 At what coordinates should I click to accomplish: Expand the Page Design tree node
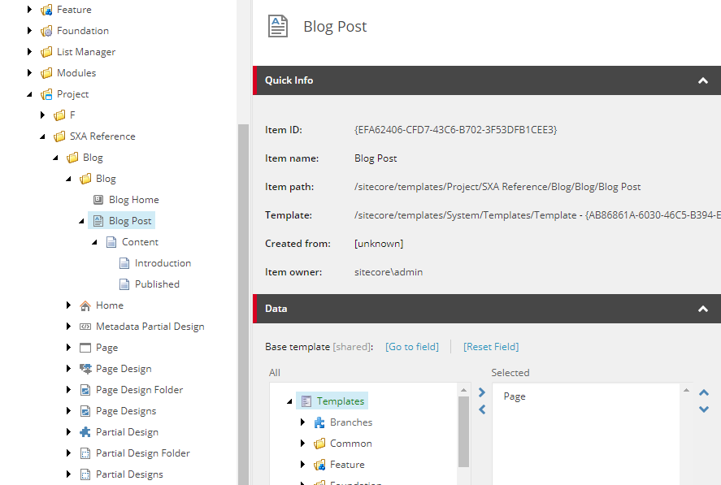pos(68,369)
